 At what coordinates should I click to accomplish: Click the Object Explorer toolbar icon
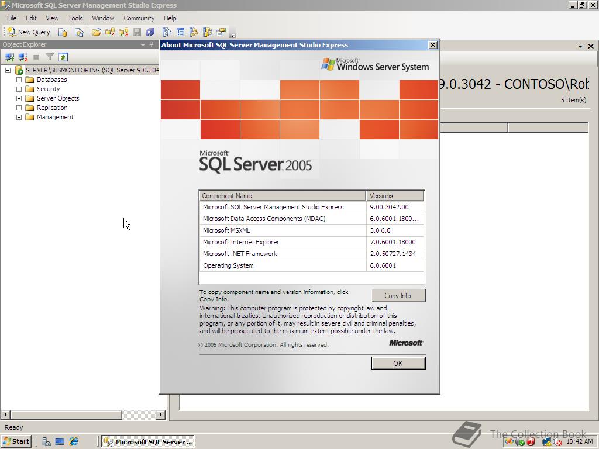(x=194, y=33)
